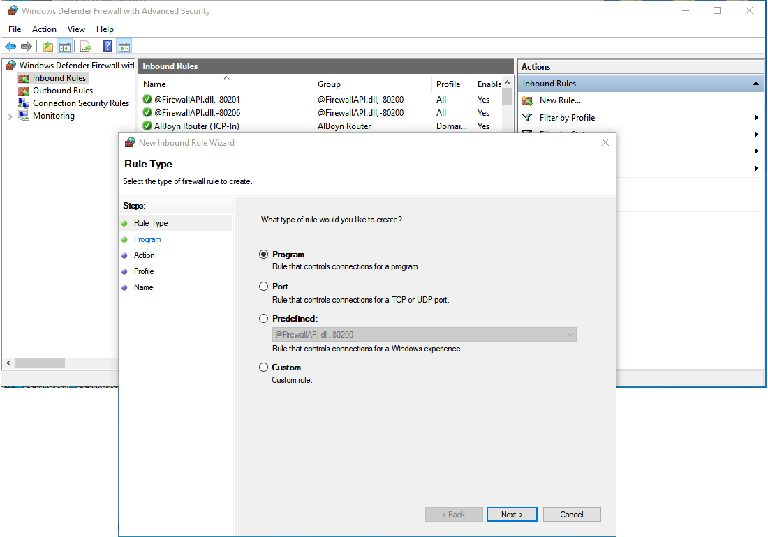Select the Port rule type radio button
This screenshot has width=768, height=537.
[263, 286]
